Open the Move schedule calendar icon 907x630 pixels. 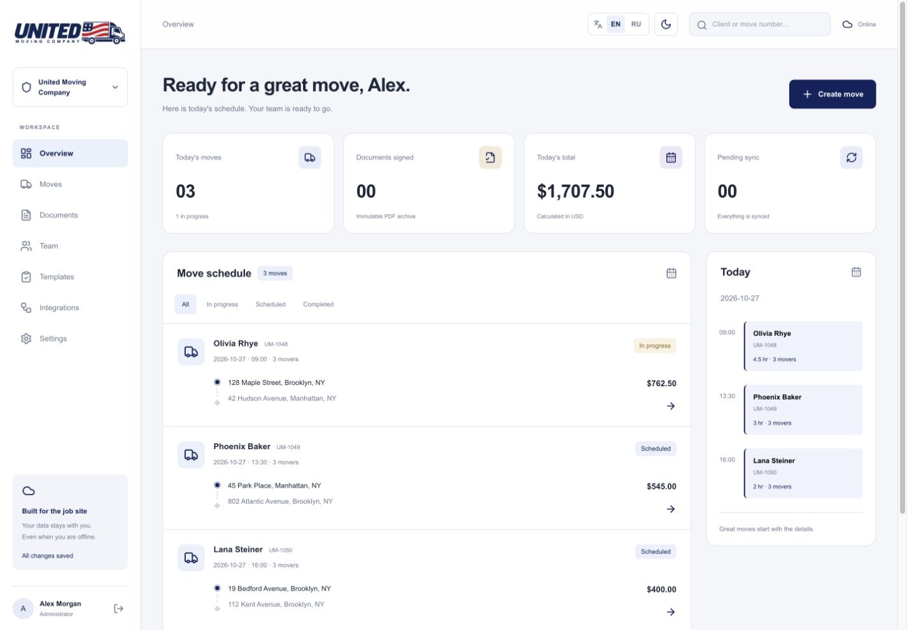point(671,273)
